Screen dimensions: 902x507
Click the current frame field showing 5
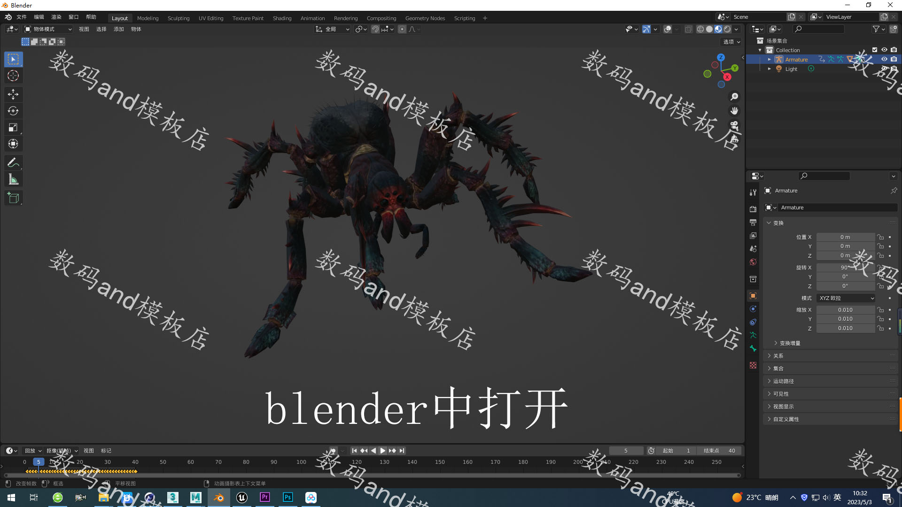(626, 451)
